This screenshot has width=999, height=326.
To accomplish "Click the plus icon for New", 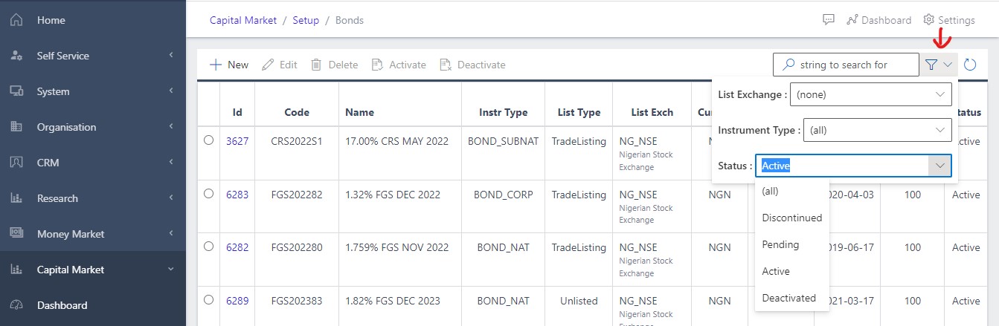I will 216,65.
